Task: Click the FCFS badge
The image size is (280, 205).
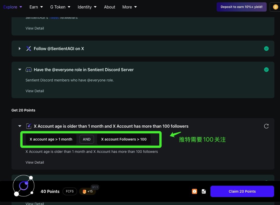Action: click(70, 191)
